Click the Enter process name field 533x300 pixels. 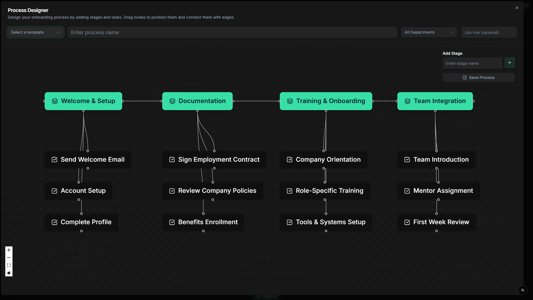pos(232,32)
